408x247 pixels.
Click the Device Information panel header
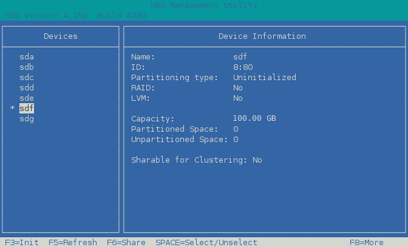[262, 36]
